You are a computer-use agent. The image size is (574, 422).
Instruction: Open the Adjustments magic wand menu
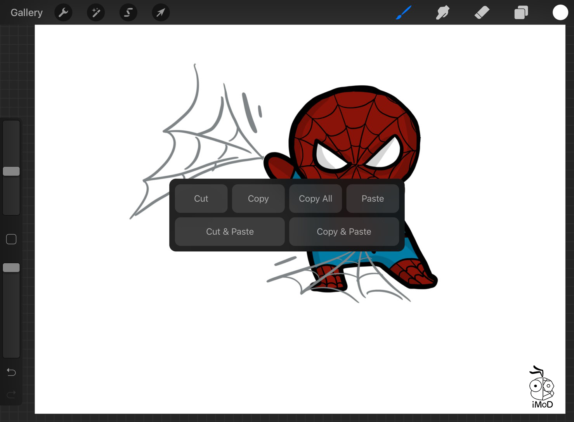click(x=96, y=13)
